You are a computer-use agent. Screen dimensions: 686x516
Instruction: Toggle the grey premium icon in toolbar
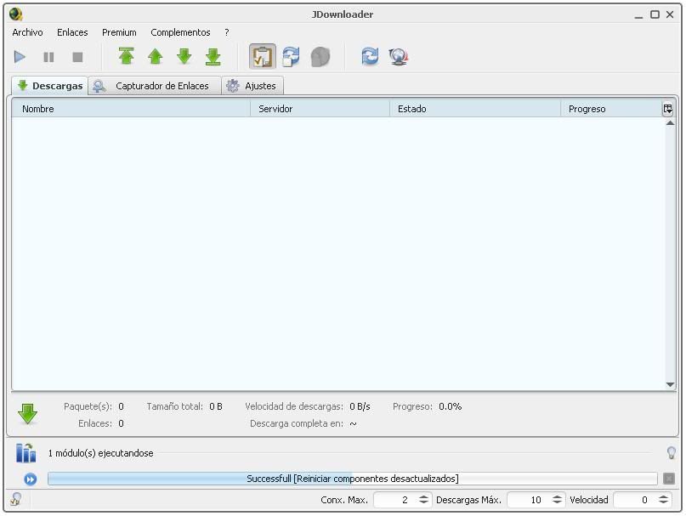pos(320,57)
